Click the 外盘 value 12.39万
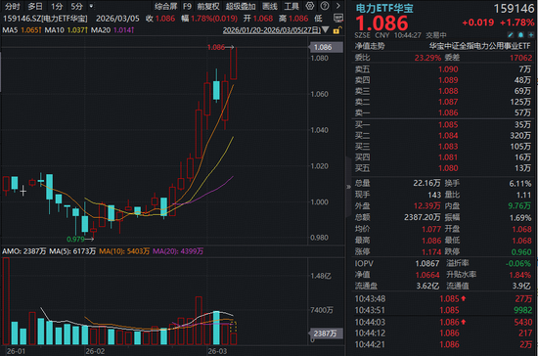 pos(427,205)
